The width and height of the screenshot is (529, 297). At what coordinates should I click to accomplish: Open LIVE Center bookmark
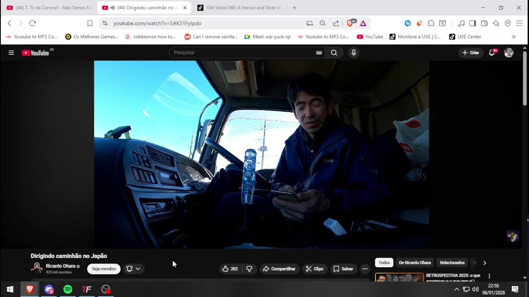pos(465,37)
